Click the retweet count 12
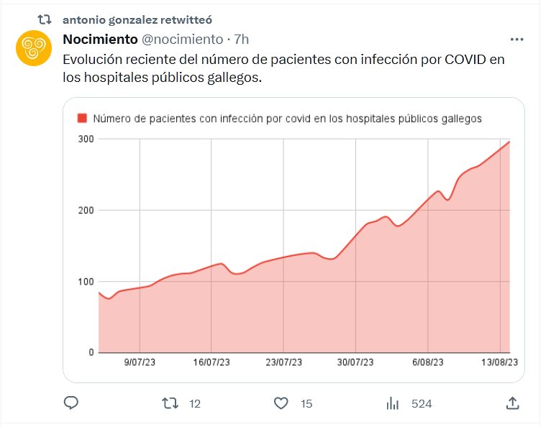Viewport: 551px width, 427px height. 194,404
